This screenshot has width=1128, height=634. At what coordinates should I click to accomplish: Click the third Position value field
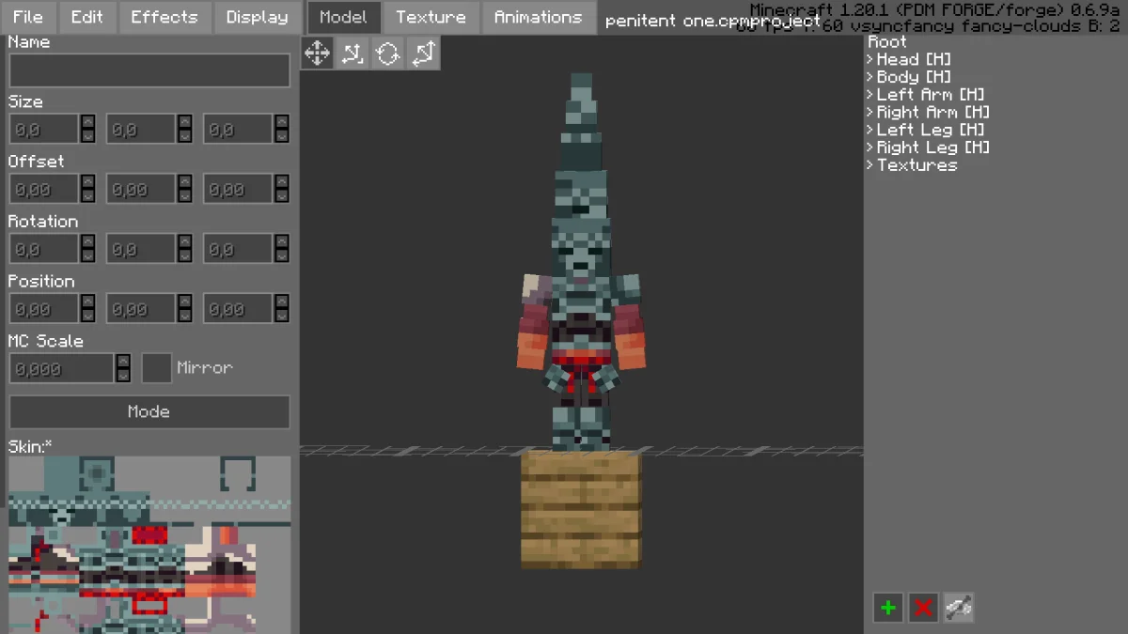click(239, 309)
